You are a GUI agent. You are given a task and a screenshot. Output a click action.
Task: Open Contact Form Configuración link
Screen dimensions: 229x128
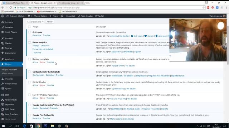[x=38, y=75]
